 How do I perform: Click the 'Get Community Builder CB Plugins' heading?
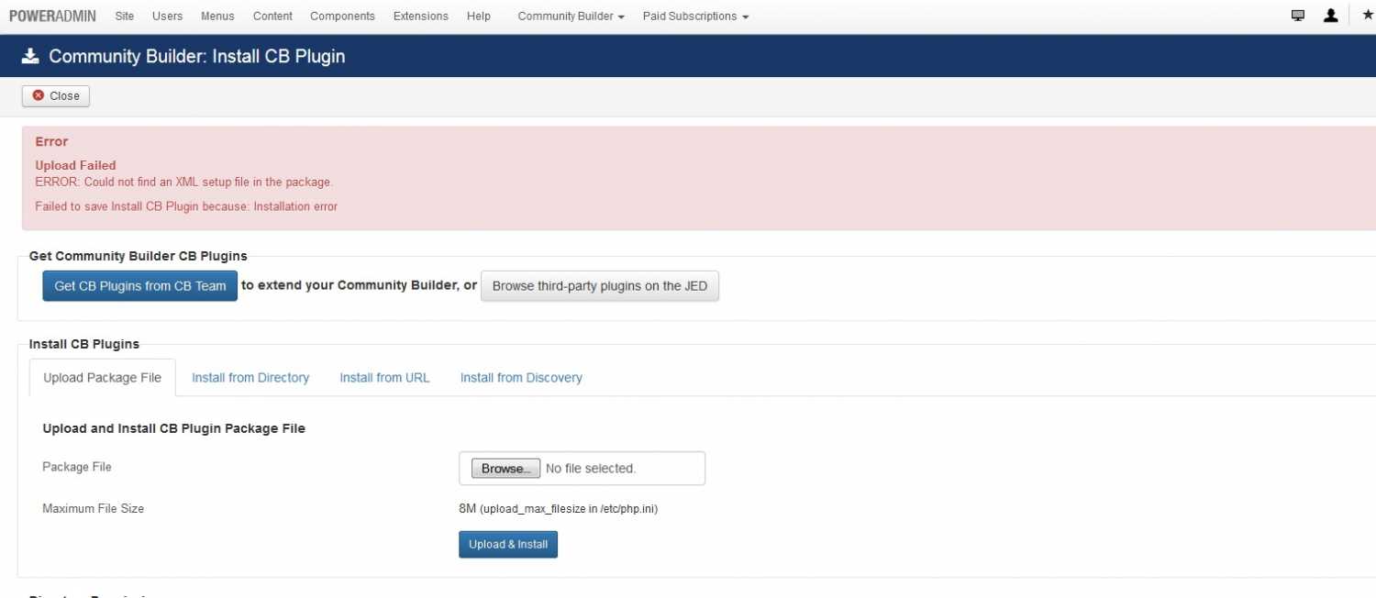point(138,256)
